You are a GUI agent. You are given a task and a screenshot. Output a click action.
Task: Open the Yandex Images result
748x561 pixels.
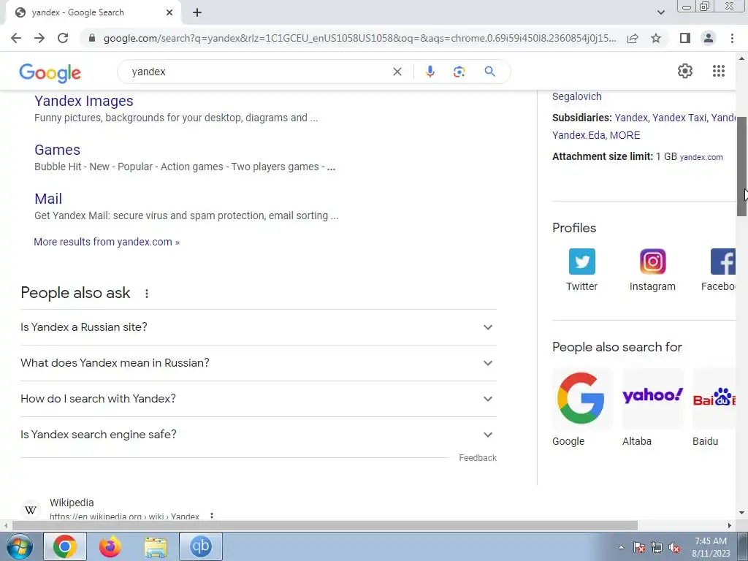pyautogui.click(x=84, y=101)
